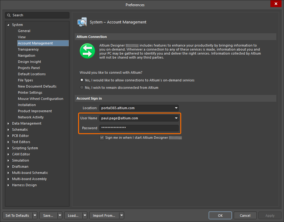
Task: Click the Load... button
Action: pyautogui.click(x=73, y=216)
